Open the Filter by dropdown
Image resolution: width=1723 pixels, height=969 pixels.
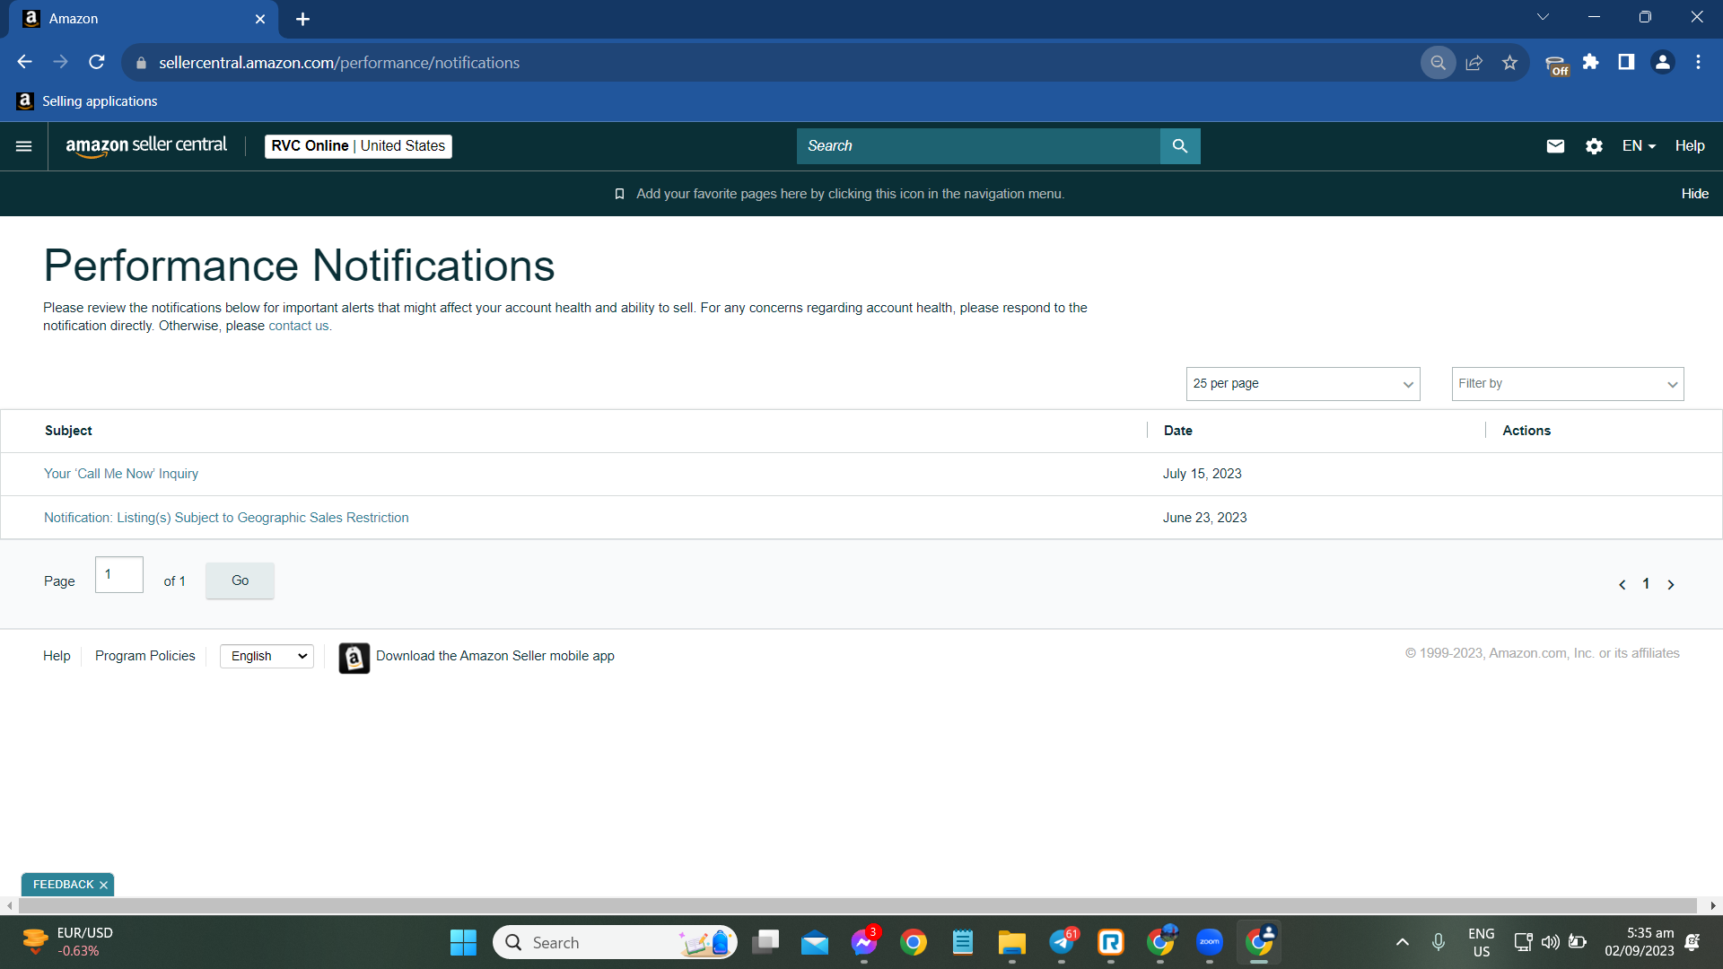tap(1568, 384)
